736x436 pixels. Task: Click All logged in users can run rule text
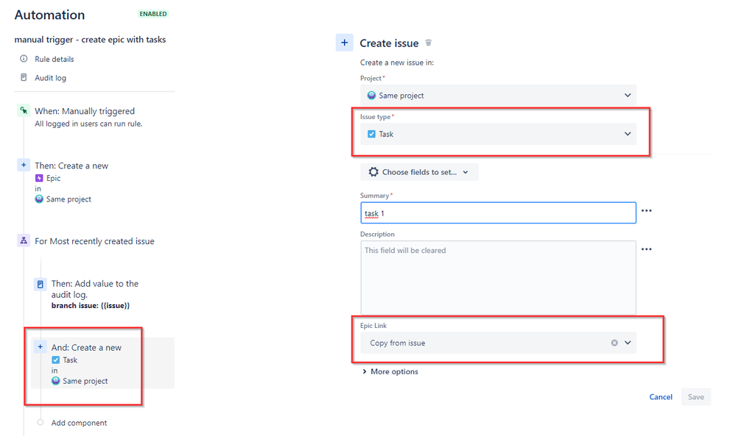[88, 124]
